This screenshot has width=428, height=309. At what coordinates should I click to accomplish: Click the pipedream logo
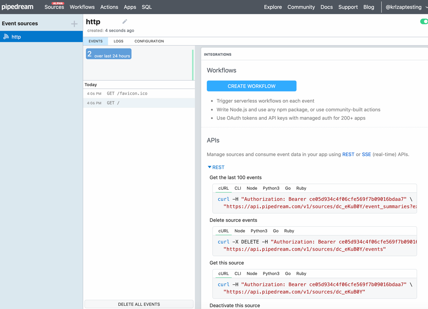(x=18, y=7)
